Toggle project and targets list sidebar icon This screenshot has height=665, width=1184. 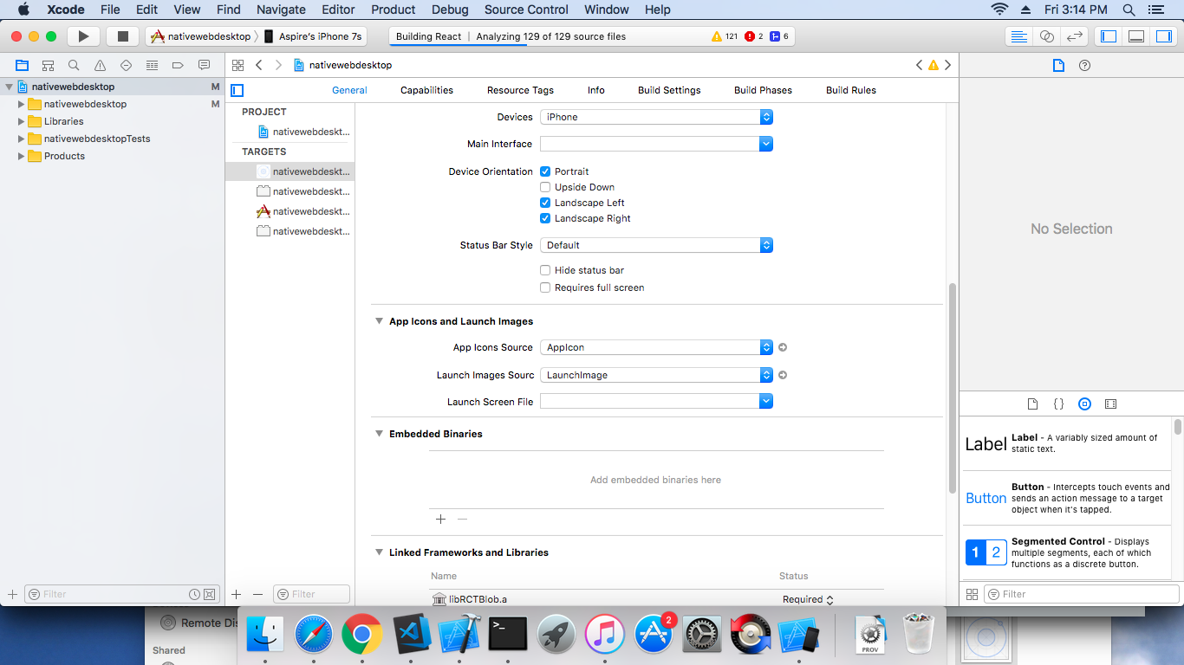pyautogui.click(x=237, y=90)
